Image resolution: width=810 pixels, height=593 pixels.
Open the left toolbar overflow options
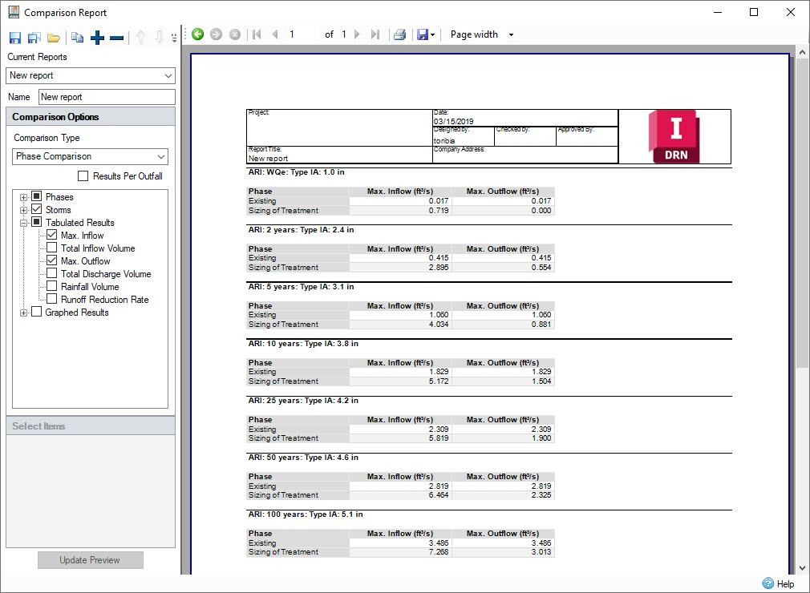coord(174,38)
